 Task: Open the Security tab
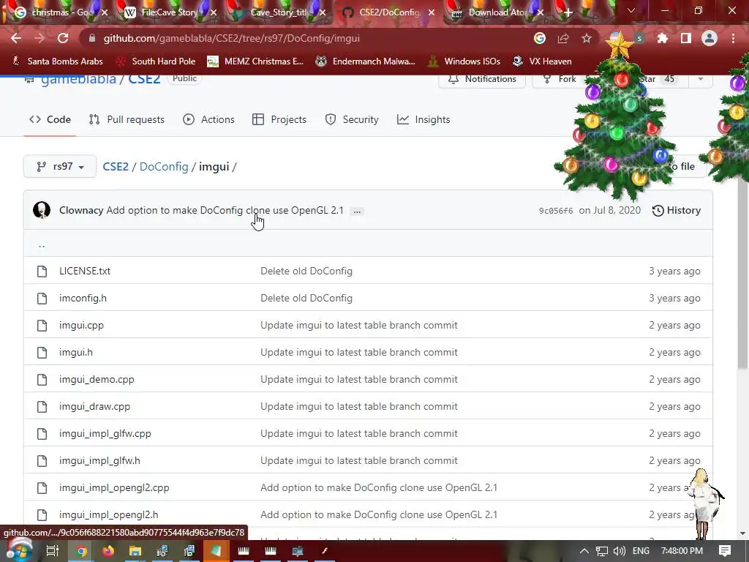click(x=352, y=119)
